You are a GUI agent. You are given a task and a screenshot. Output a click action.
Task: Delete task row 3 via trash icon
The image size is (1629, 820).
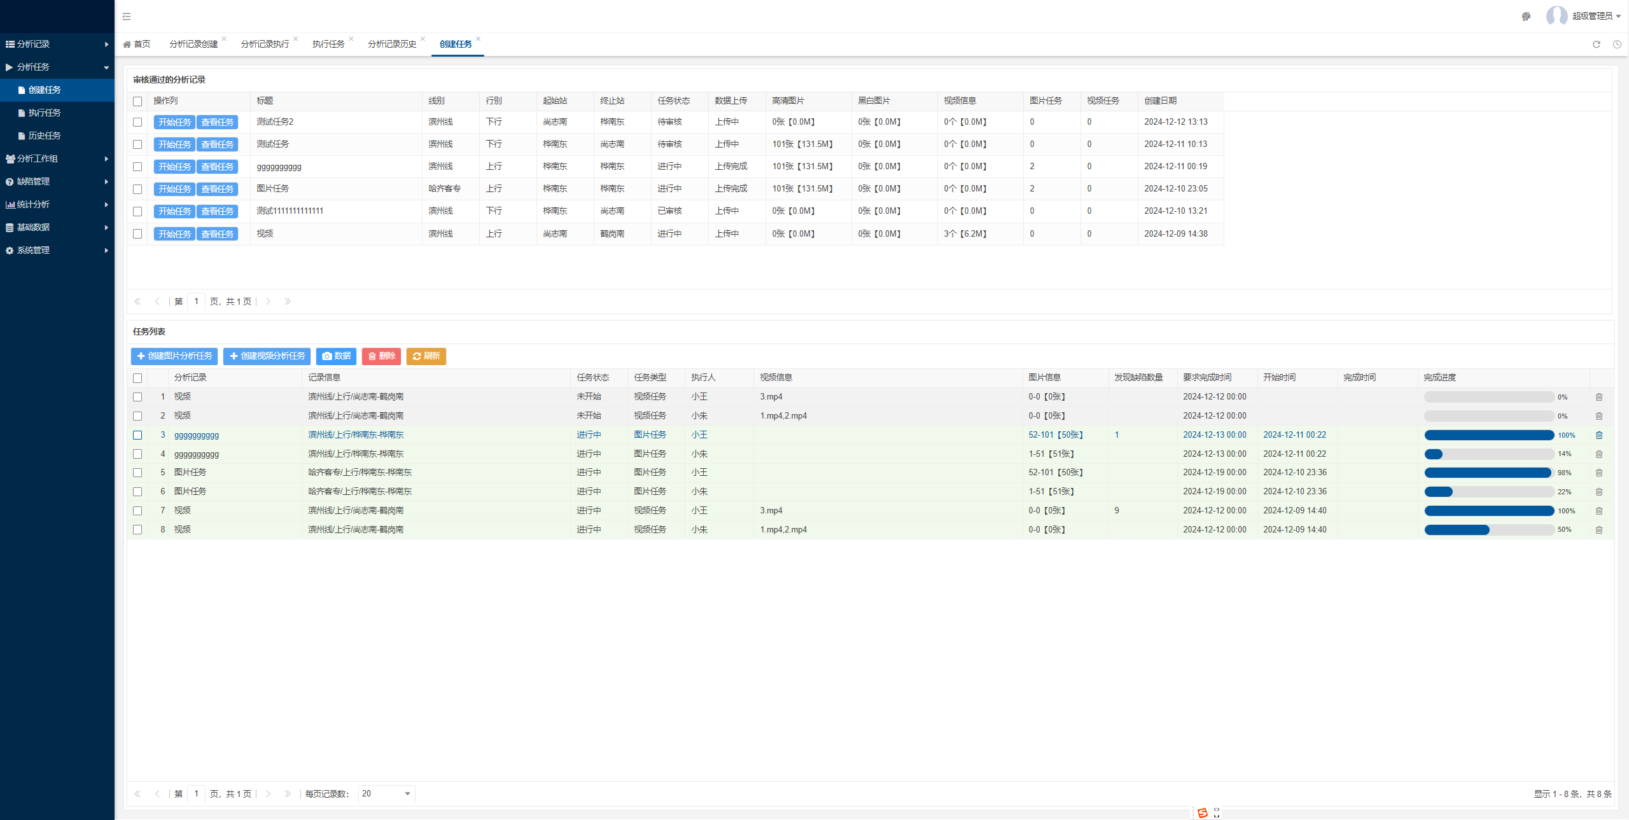(1599, 435)
